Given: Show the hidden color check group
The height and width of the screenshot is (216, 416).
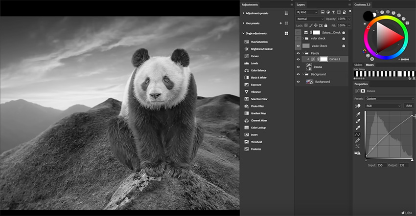Looking at the screenshot, I should [x=298, y=38].
